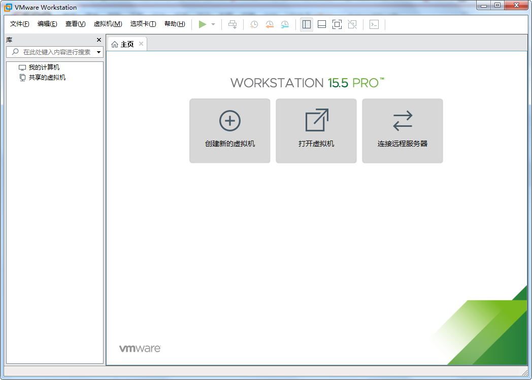This screenshot has width=532, height=380.
Task: Click 连接远程服务器 tile
Action: coord(403,131)
